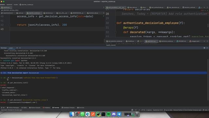
Task: Select the Terminal tool window tab
Action: click(56, 108)
